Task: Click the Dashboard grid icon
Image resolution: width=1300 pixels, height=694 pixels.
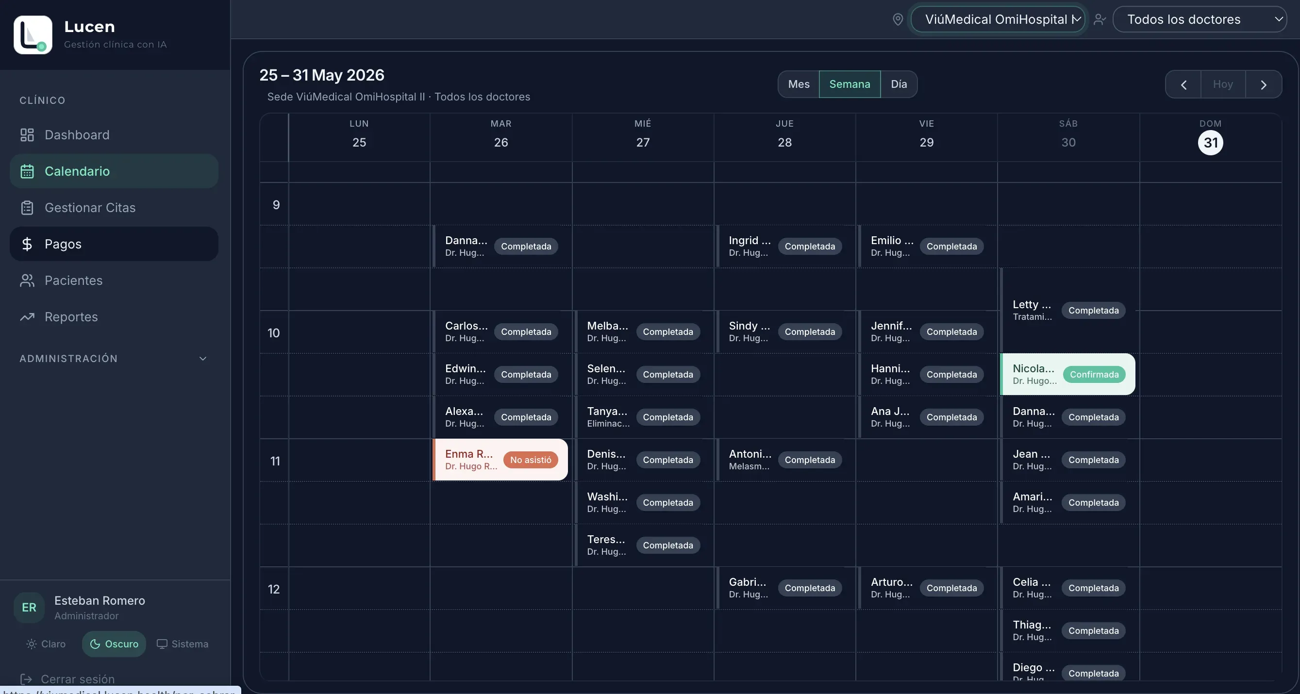Action: coord(27,134)
